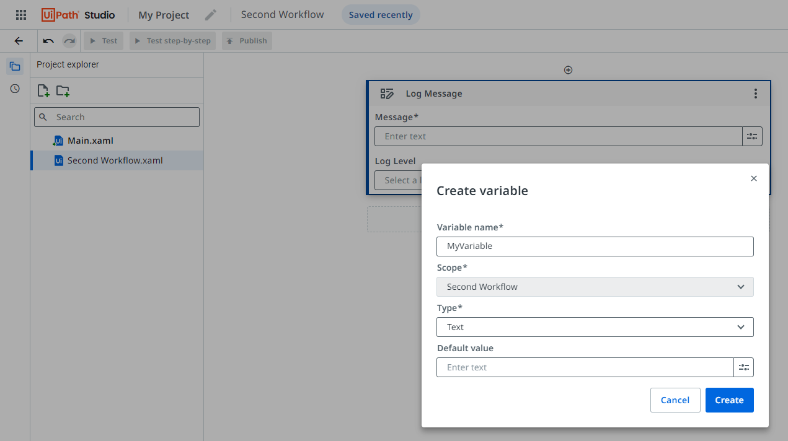Click the redo arrow icon
The width and height of the screenshot is (788, 441).
[x=69, y=41]
